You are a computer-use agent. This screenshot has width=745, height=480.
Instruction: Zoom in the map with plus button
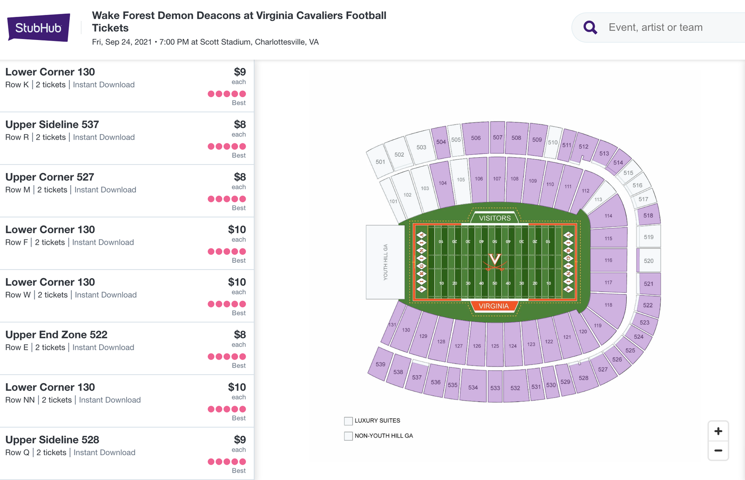pos(718,431)
